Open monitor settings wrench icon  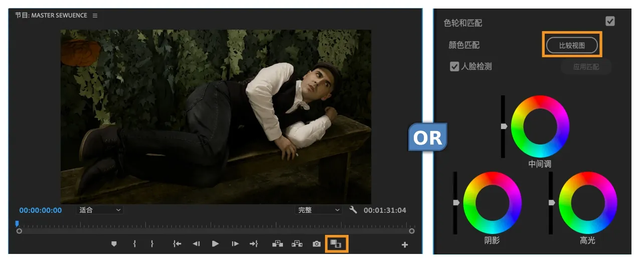pos(353,209)
